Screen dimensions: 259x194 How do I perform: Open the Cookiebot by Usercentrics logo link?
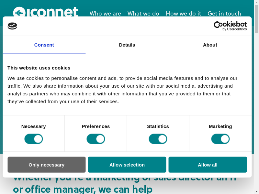pos(230,26)
